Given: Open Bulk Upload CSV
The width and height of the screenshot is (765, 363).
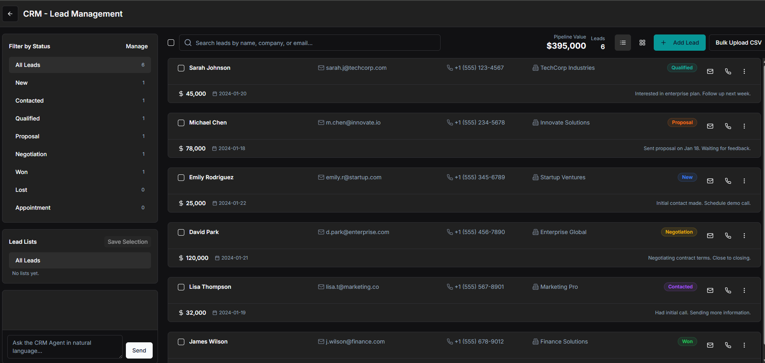Looking at the screenshot, I should point(738,43).
